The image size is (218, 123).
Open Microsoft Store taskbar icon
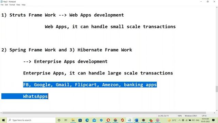[80, 120]
